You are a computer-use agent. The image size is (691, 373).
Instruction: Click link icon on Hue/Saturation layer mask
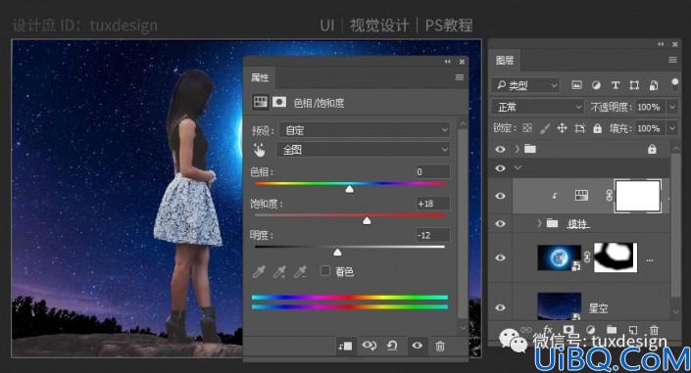click(x=609, y=196)
